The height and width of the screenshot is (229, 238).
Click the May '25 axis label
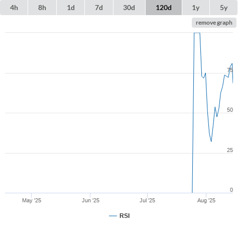(32, 200)
